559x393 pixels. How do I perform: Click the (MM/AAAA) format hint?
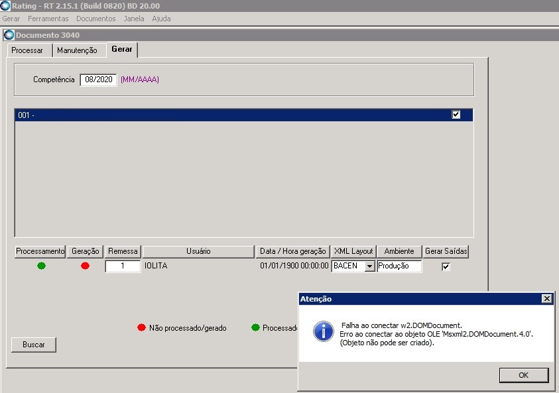click(x=140, y=80)
